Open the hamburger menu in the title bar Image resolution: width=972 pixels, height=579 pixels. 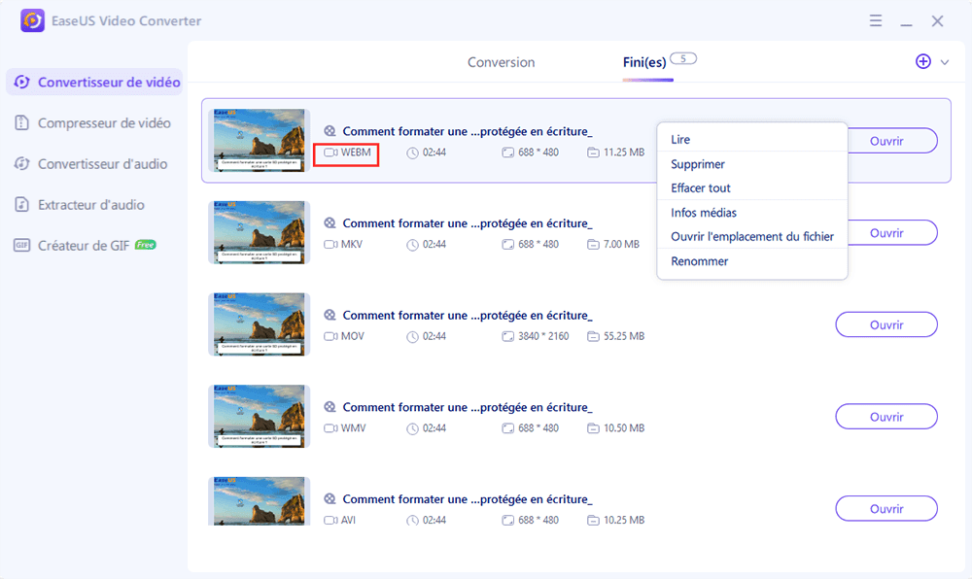tap(876, 20)
